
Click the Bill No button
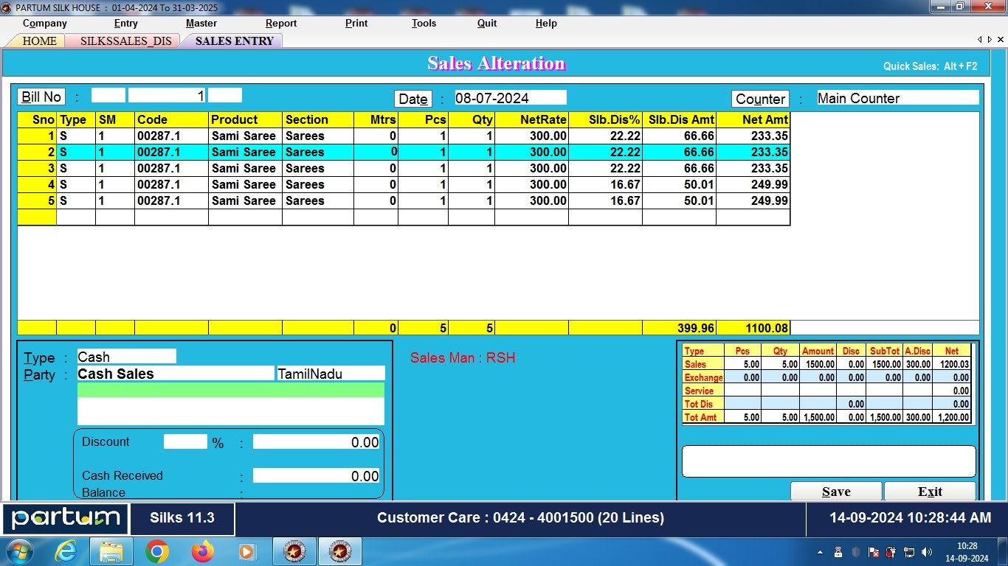coord(41,96)
